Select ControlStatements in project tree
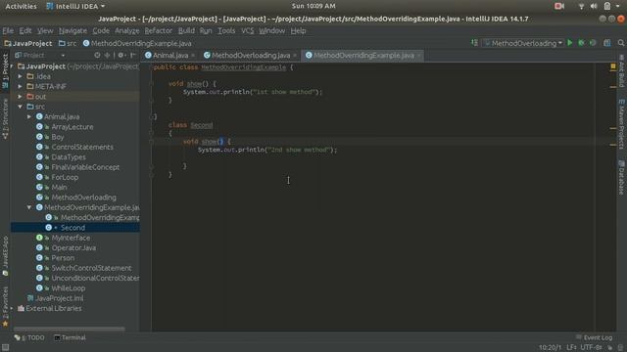This screenshot has height=352, width=627. tap(82, 147)
